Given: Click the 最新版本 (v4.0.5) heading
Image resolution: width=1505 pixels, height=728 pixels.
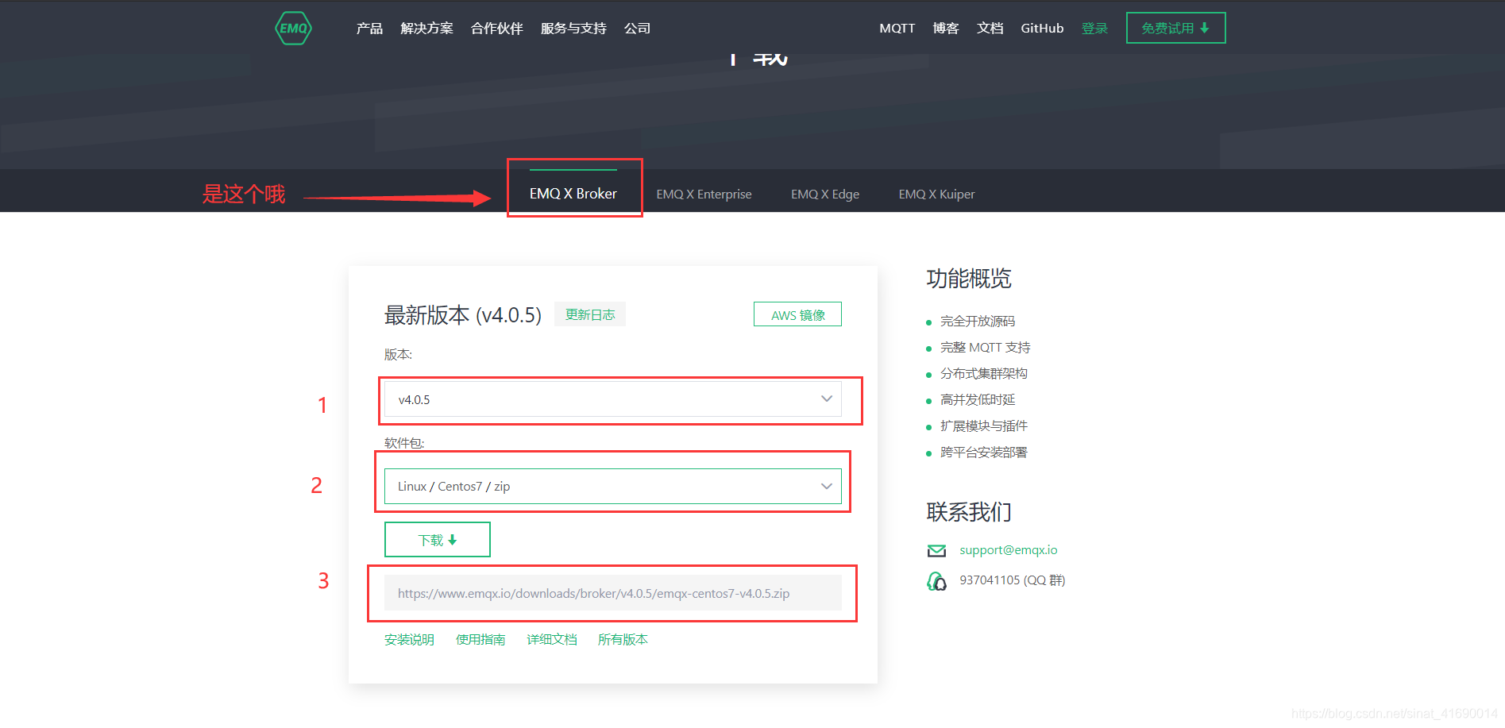Looking at the screenshot, I should [x=463, y=315].
